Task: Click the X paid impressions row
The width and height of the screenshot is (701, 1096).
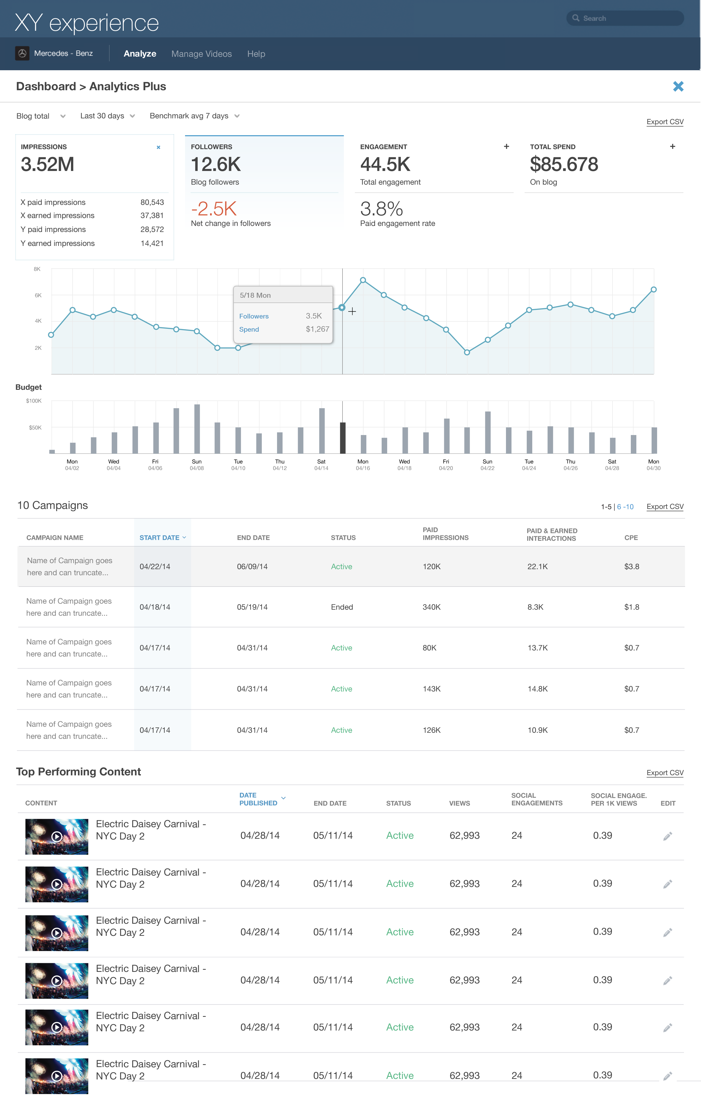Action: coord(92,202)
